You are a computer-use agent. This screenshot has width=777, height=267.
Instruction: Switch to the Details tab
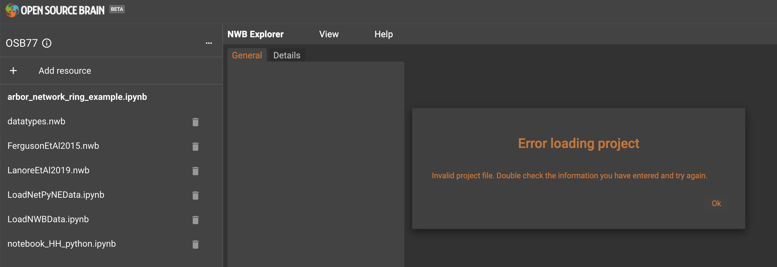pyautogui.click(x=286, y=55)
